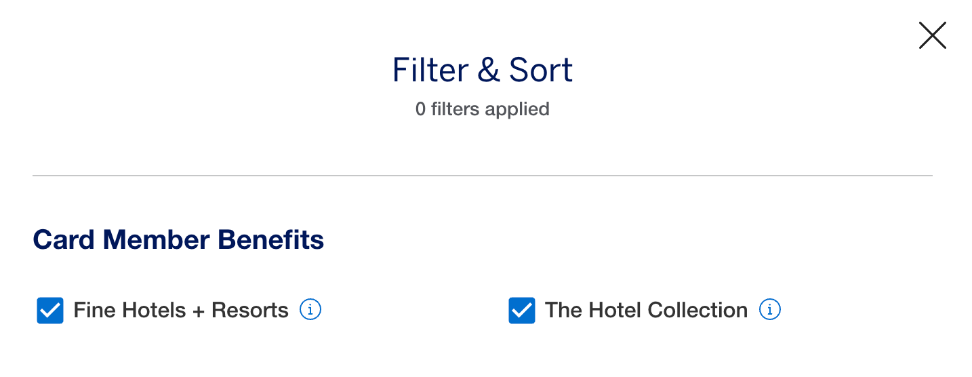972x377 pixels.
Task: Click The Hotel Collection label text
Action: pos(646,311)
